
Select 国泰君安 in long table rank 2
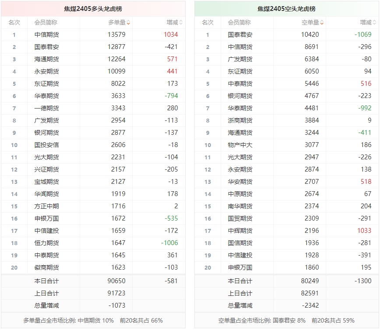pos(46,47)
